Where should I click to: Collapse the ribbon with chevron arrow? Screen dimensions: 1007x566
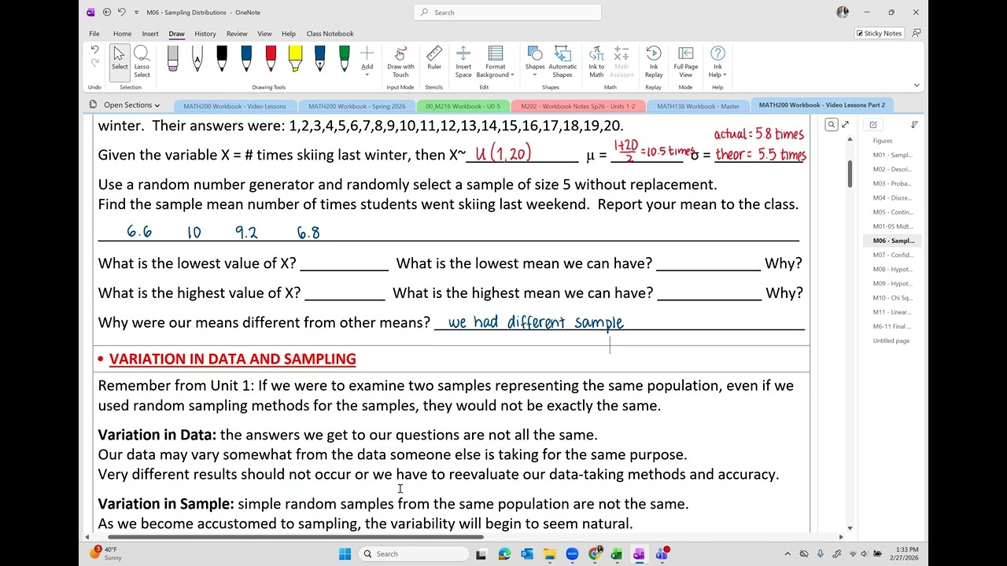[x=917, y=85]
